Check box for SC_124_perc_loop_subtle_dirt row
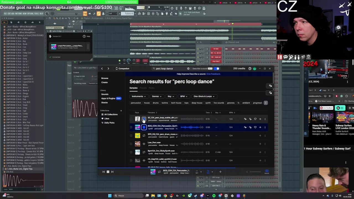 (131, 119)
